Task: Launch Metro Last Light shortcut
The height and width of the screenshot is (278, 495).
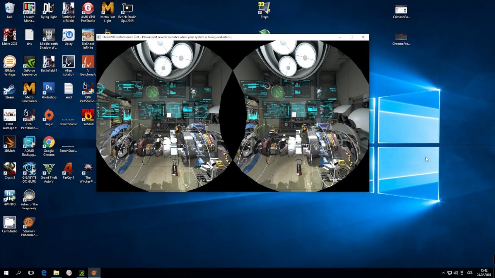Action: point(108,12)
